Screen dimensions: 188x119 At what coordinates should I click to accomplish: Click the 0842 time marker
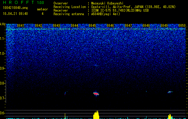click(39, 26)
